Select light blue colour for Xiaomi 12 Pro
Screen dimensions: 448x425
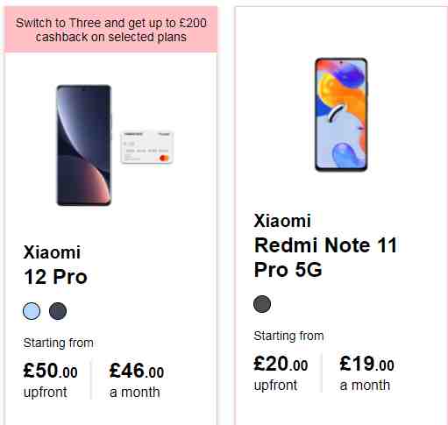click(x=32, y=311)
